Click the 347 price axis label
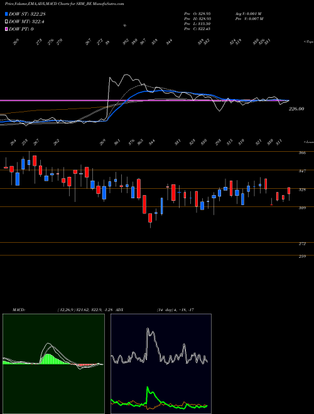Viewport: 314px width, 414px height. click(303, 171)
